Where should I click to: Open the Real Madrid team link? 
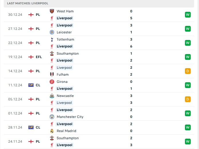66,131
